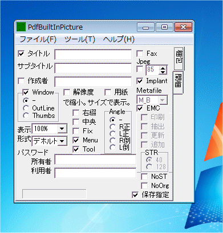Open the 表示 100% dropdown
Viewport: 223px width, 233px height.
click(62, 129)
